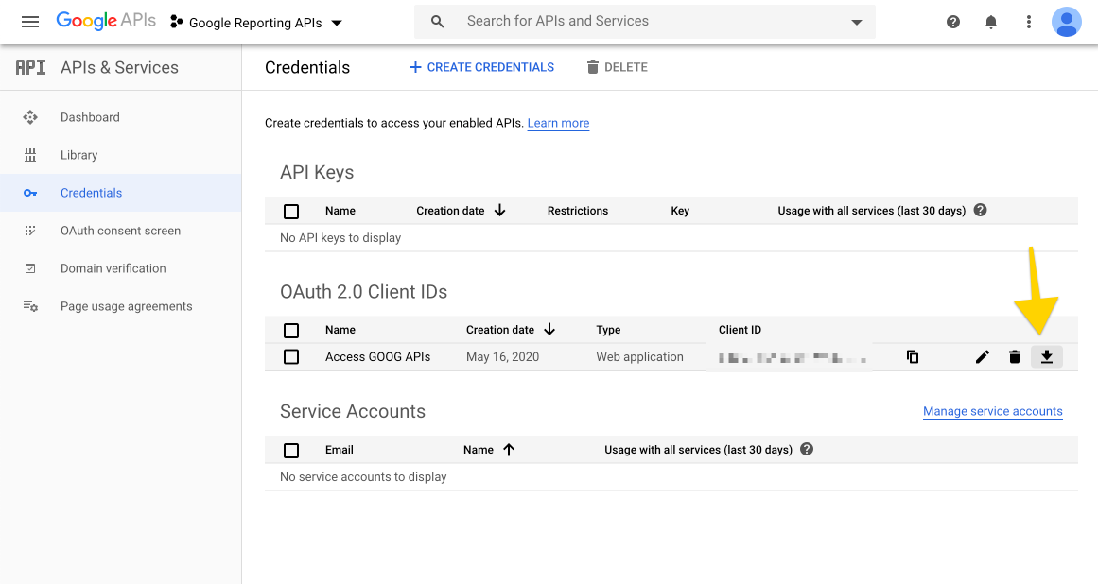Open the three-dot more options menu
Image resolution: width=1098 pixels, height=584 pixels.
[x=1029, y=22]
